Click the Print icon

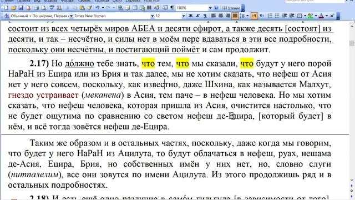pos(36,8)
